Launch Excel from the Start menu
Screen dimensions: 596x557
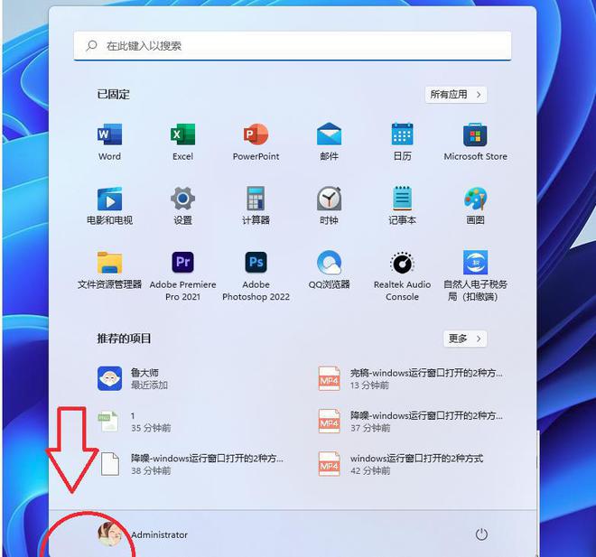click(x=182, y=142)
